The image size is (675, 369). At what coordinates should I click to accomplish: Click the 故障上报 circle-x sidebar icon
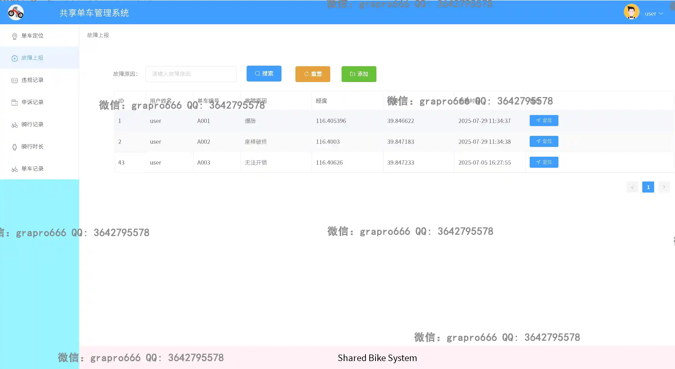15,58
